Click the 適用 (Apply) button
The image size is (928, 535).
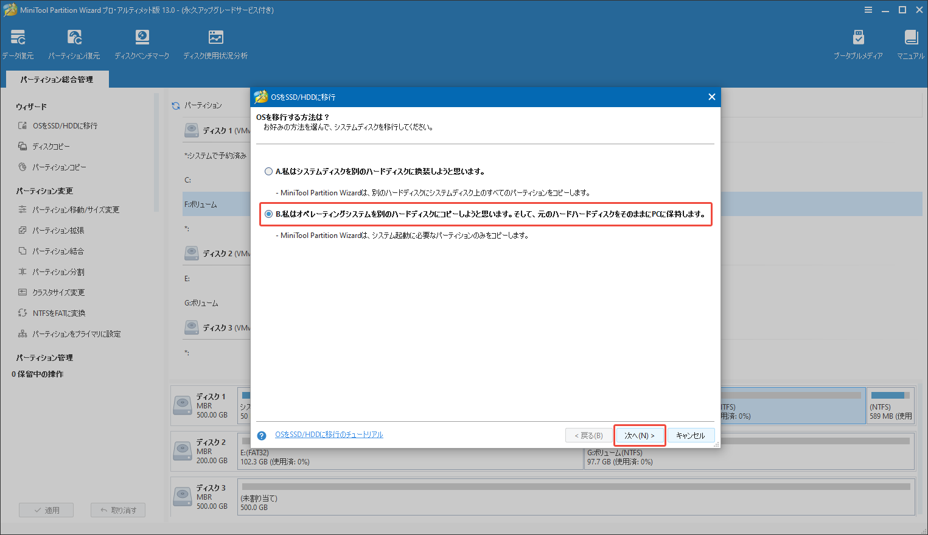click(x=46, y=510)
